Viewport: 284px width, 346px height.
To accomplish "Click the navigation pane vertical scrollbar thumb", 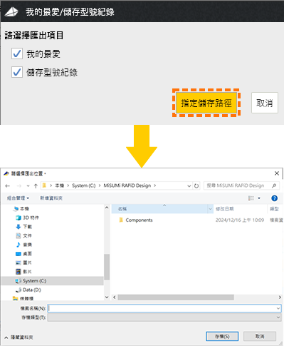I will coord(107,267).
